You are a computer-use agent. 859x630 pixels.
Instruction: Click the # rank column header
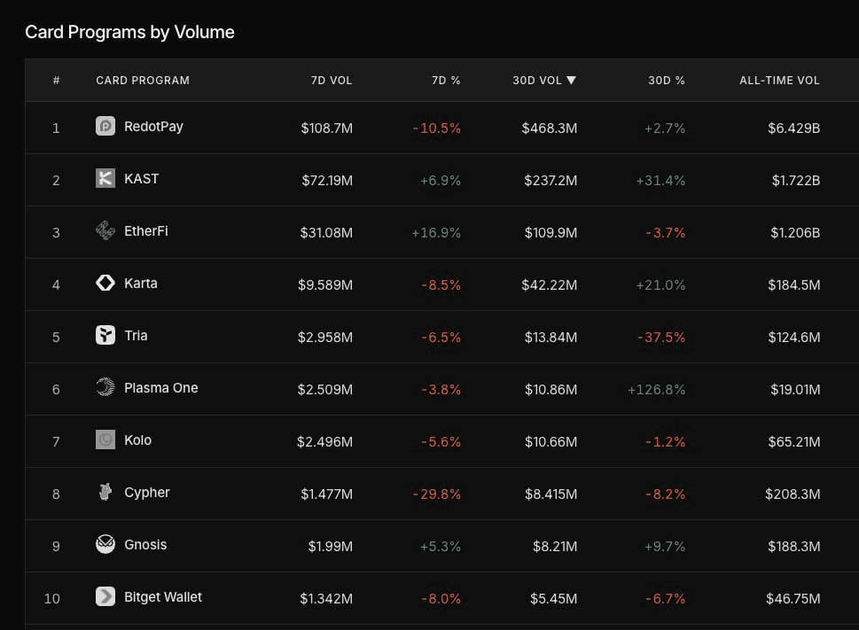coord(56,81)
